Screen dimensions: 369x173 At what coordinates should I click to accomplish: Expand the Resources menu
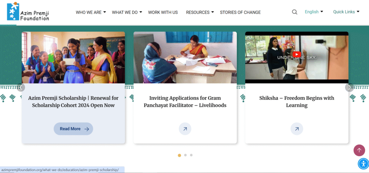tap(200, 12)
